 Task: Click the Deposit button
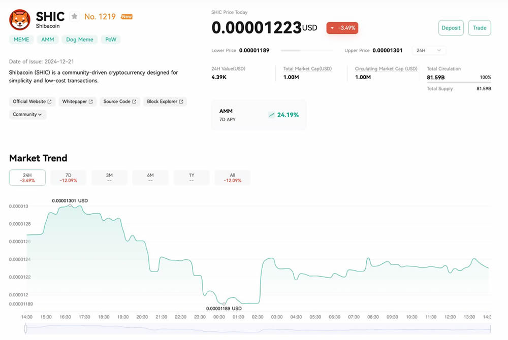point(451,28)
